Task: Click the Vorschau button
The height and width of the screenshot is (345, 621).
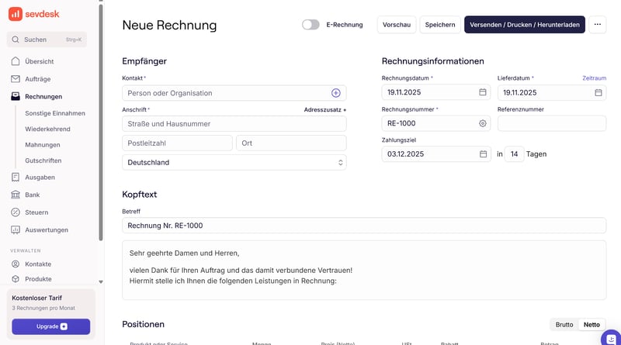Action: tap(397, 25)
